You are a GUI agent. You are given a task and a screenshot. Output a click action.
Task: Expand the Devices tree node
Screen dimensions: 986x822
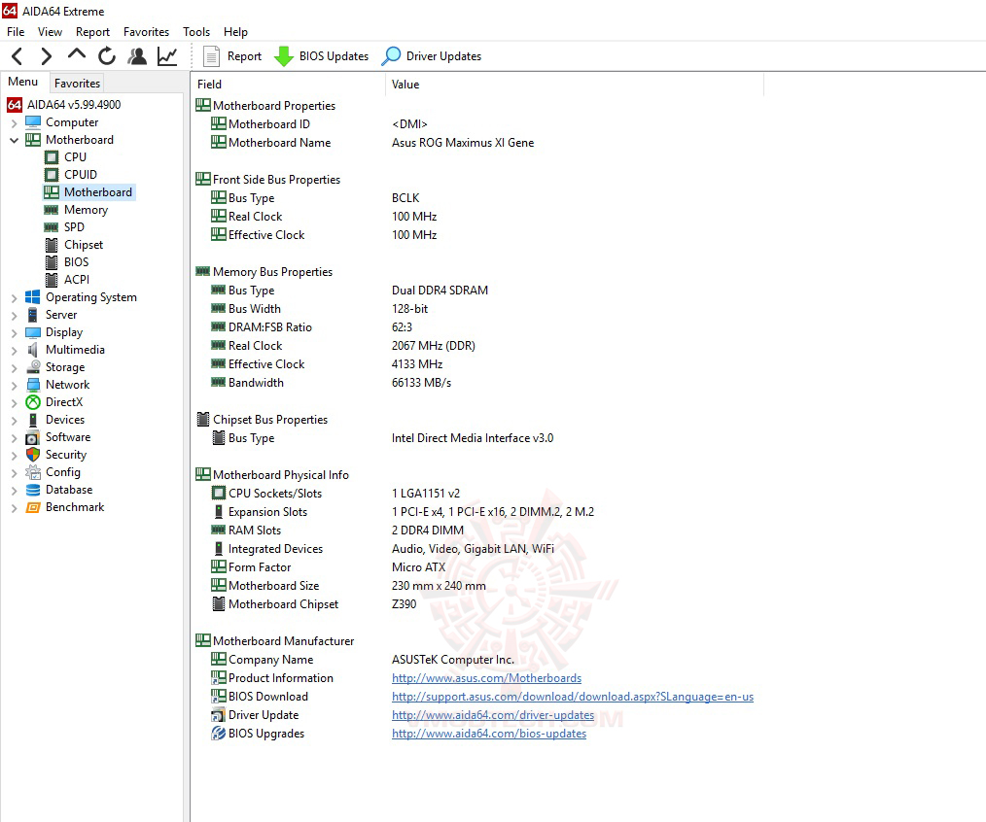tap(14, 421)
